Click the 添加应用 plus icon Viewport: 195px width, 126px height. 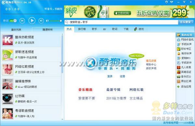tap(178, 86)
